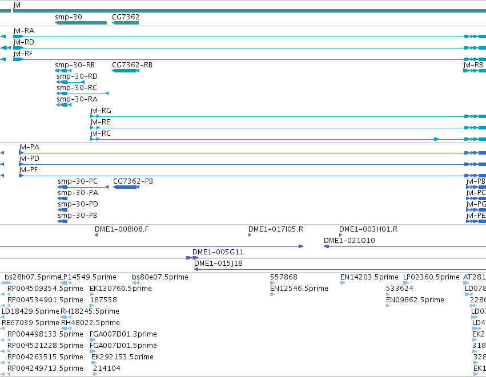
Task: Select transcript label jvl-RF
Action: (x=23, y=54)
